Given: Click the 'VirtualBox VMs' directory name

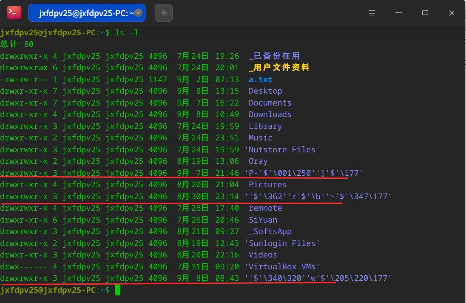Looking at the screenshot, I should click(x=282, y=267).
